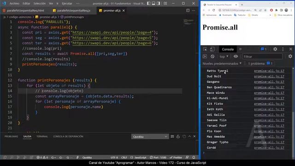Open output log in editor icon
295x166 pixels.
pyautogui.click(x=184, y=136)
